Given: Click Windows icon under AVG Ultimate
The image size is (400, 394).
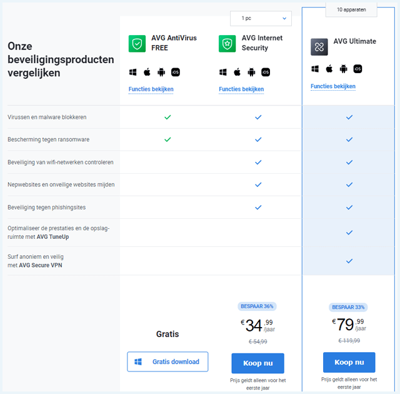Looking at the screenshot, I should point(315,69).
